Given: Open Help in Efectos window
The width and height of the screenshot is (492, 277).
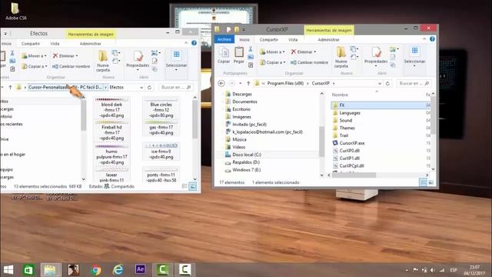Looking at the screenshot, I should tap(194, 43).
